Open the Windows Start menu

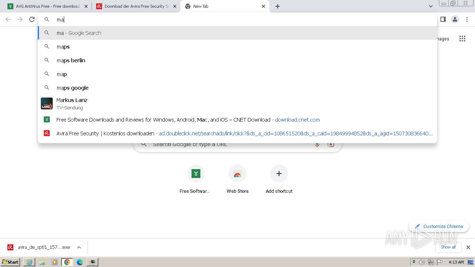pyautogui.click(x=10, y=262)
